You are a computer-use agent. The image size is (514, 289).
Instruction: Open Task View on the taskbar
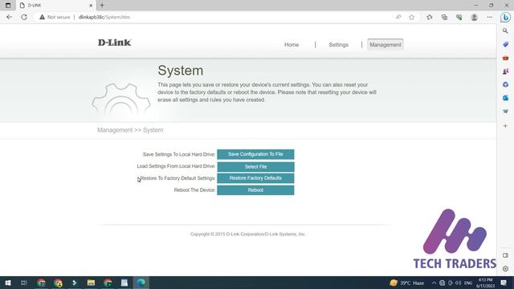[24, 283]
